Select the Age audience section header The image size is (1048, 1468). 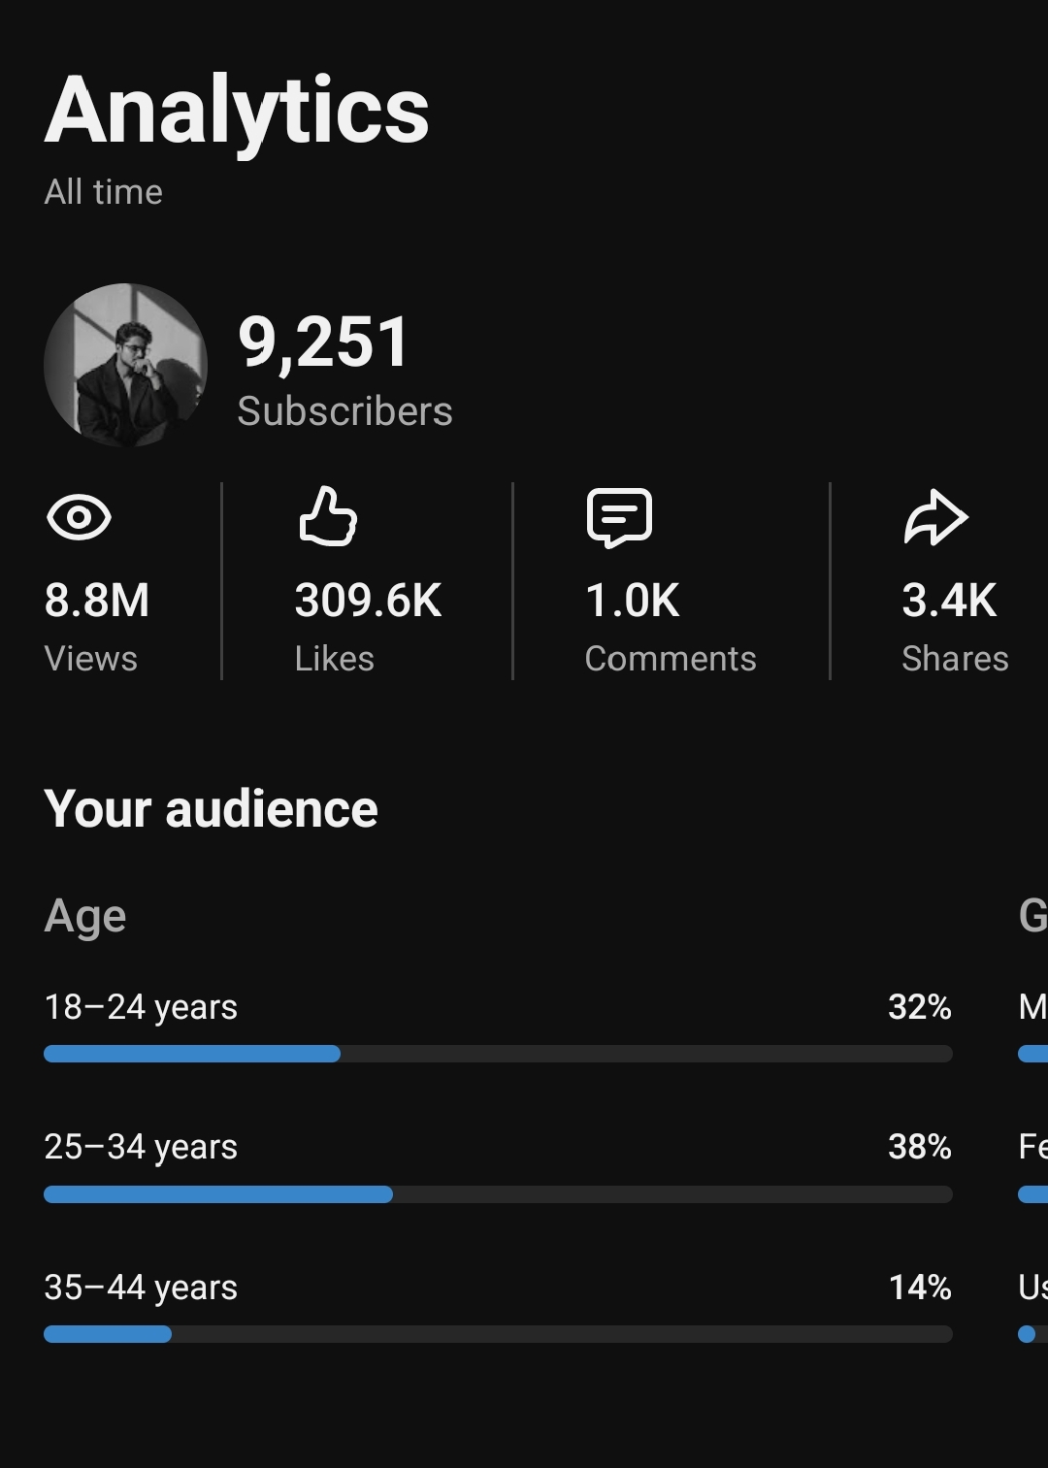tap(85, 917)
